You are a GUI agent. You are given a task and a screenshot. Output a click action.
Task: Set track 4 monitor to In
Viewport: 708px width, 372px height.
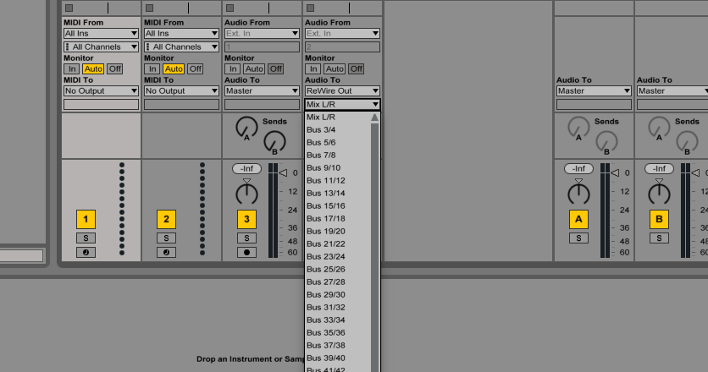tap(313, 69)
